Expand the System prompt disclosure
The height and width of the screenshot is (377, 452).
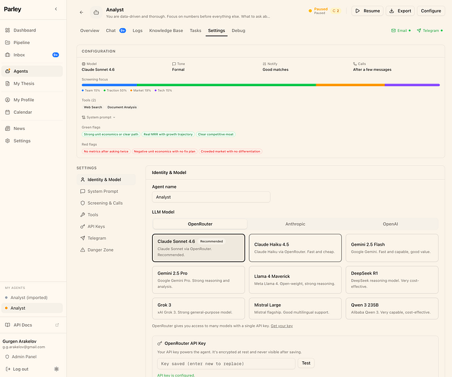coord(99,117)
